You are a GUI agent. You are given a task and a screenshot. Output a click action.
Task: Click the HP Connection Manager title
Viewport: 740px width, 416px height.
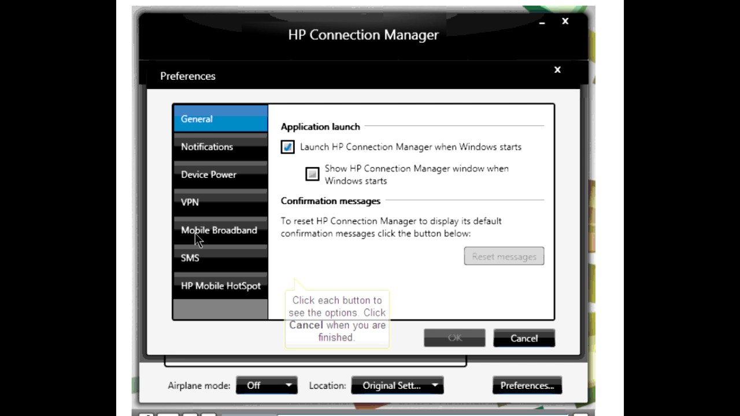[x=363, y=35]
